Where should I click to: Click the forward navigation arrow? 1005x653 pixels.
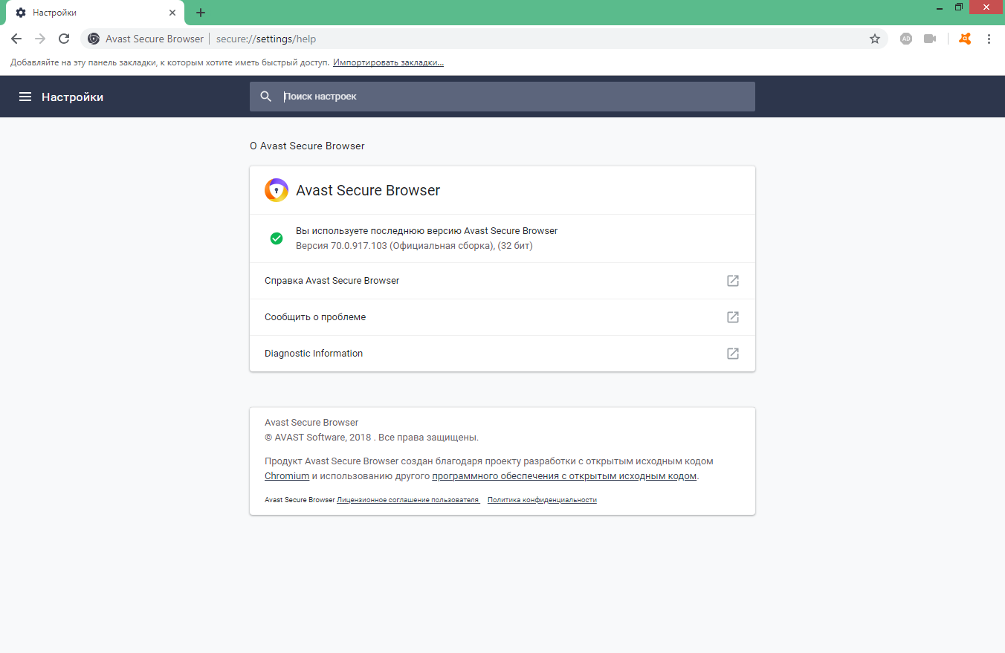(x=40, y=39)
